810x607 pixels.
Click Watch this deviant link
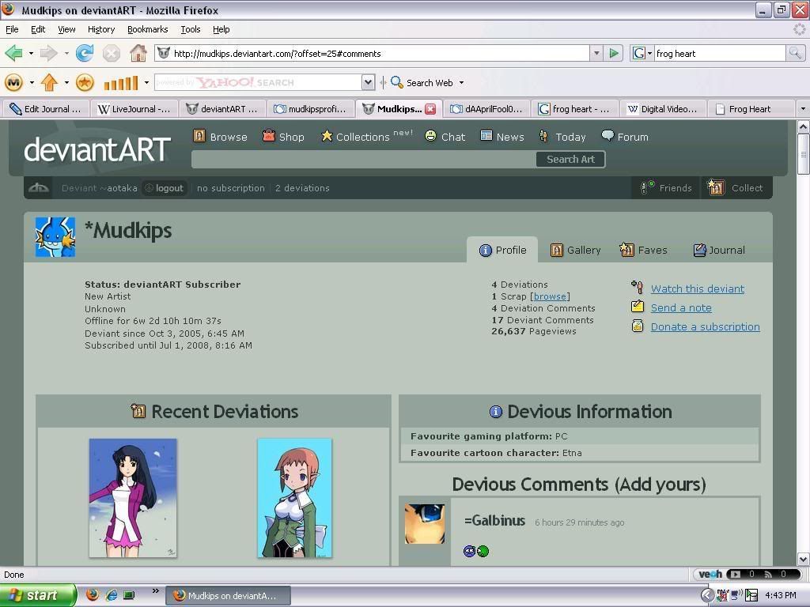pos(698,289)
